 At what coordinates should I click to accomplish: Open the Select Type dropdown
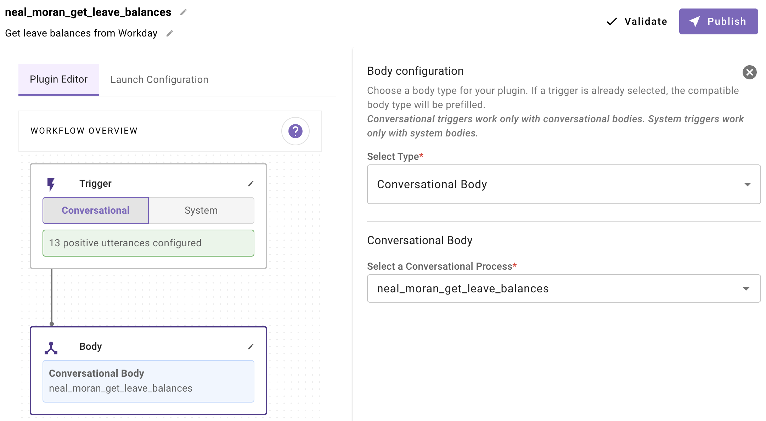[x=563, y=184]
